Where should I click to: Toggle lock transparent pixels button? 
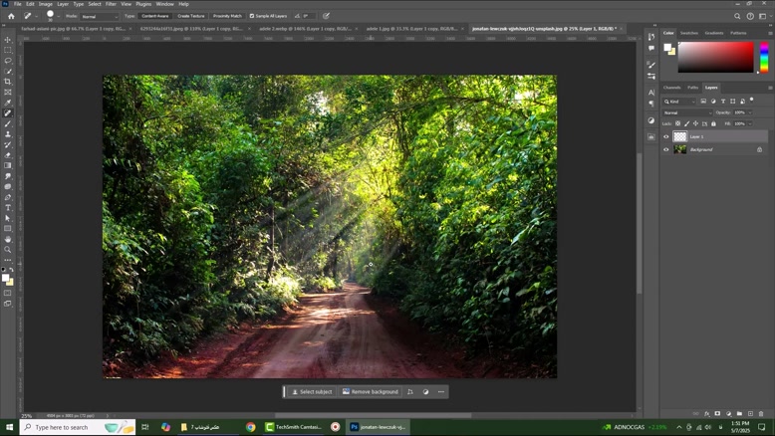click(678, 123)
